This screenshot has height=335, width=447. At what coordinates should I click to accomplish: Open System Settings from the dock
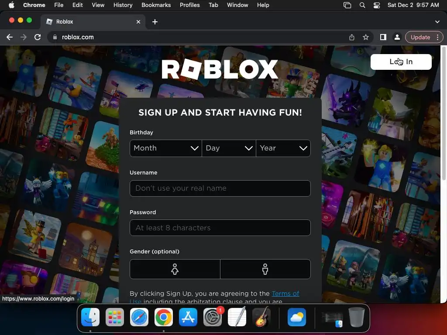click(213, 317)
